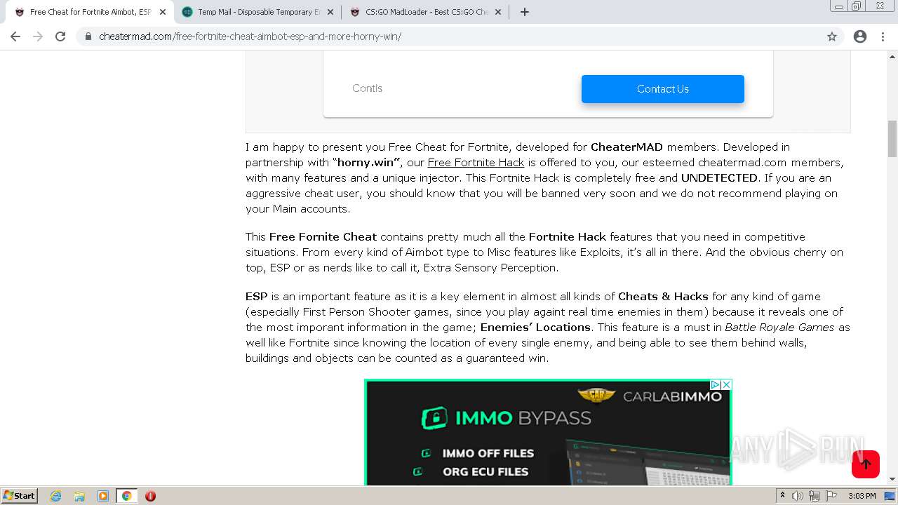Open the Action Center flag icon
898x505 pixels.
[x=831, y=496]
